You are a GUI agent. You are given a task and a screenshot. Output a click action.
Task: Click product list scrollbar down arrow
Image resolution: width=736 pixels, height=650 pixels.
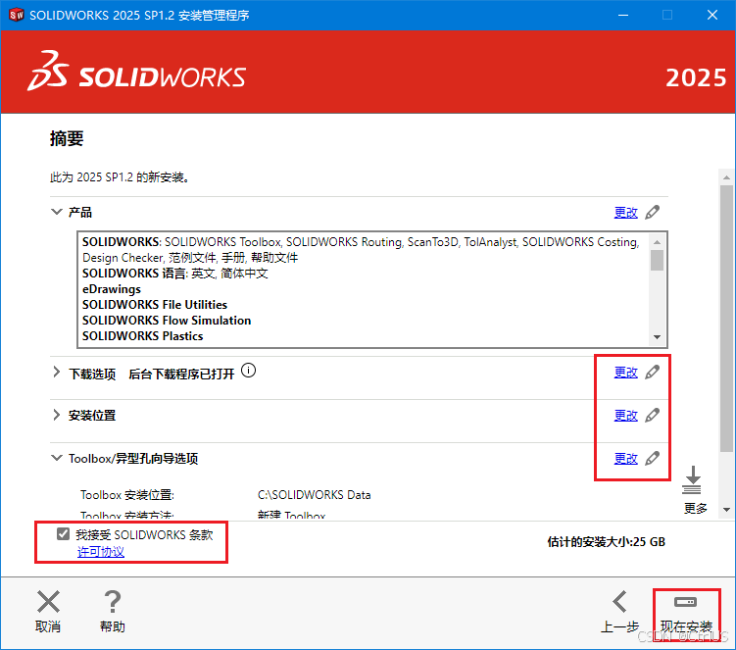[x=657, y=336]
